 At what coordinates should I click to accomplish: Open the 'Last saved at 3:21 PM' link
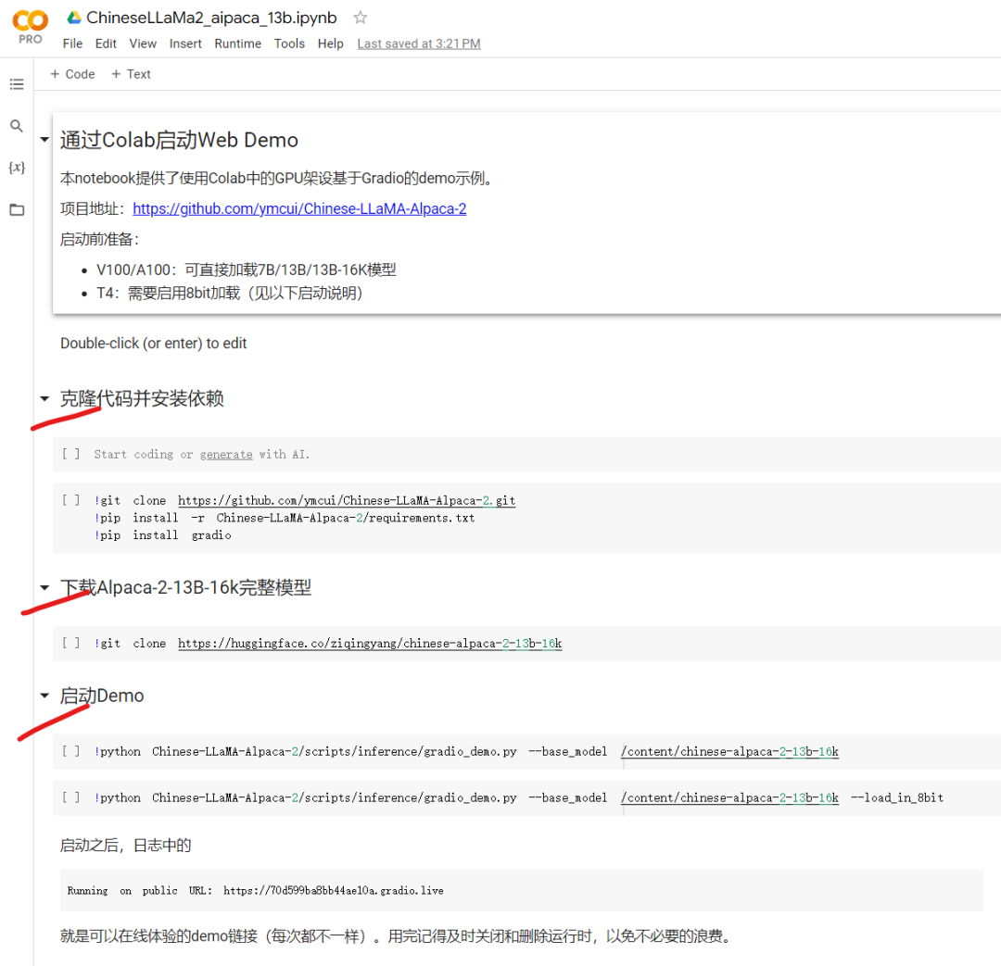click(x=419, y=44)
